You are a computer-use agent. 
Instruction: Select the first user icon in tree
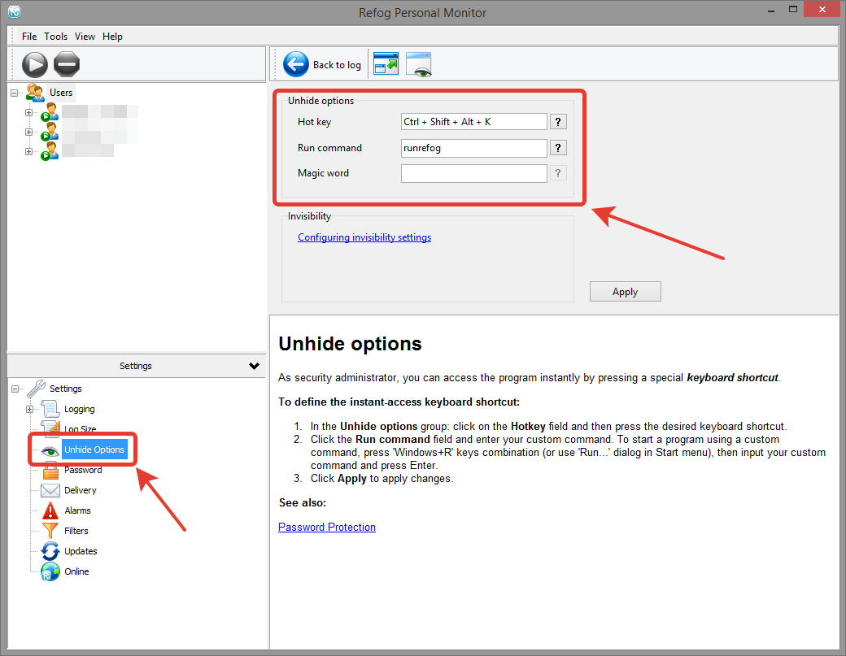point(49,112)
